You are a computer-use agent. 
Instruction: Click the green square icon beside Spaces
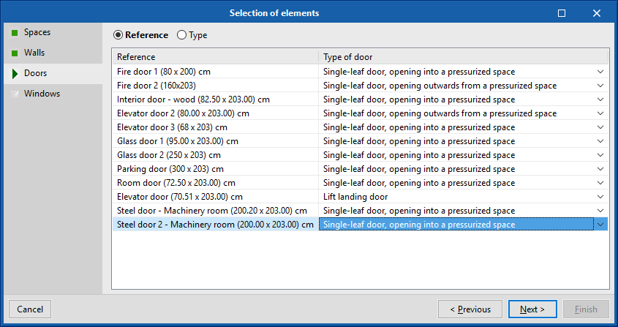(x=15, y=33)
